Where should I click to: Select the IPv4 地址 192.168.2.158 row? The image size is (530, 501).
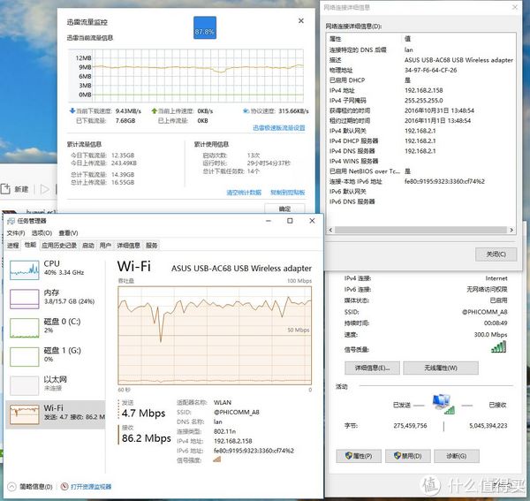pos(420,91)
